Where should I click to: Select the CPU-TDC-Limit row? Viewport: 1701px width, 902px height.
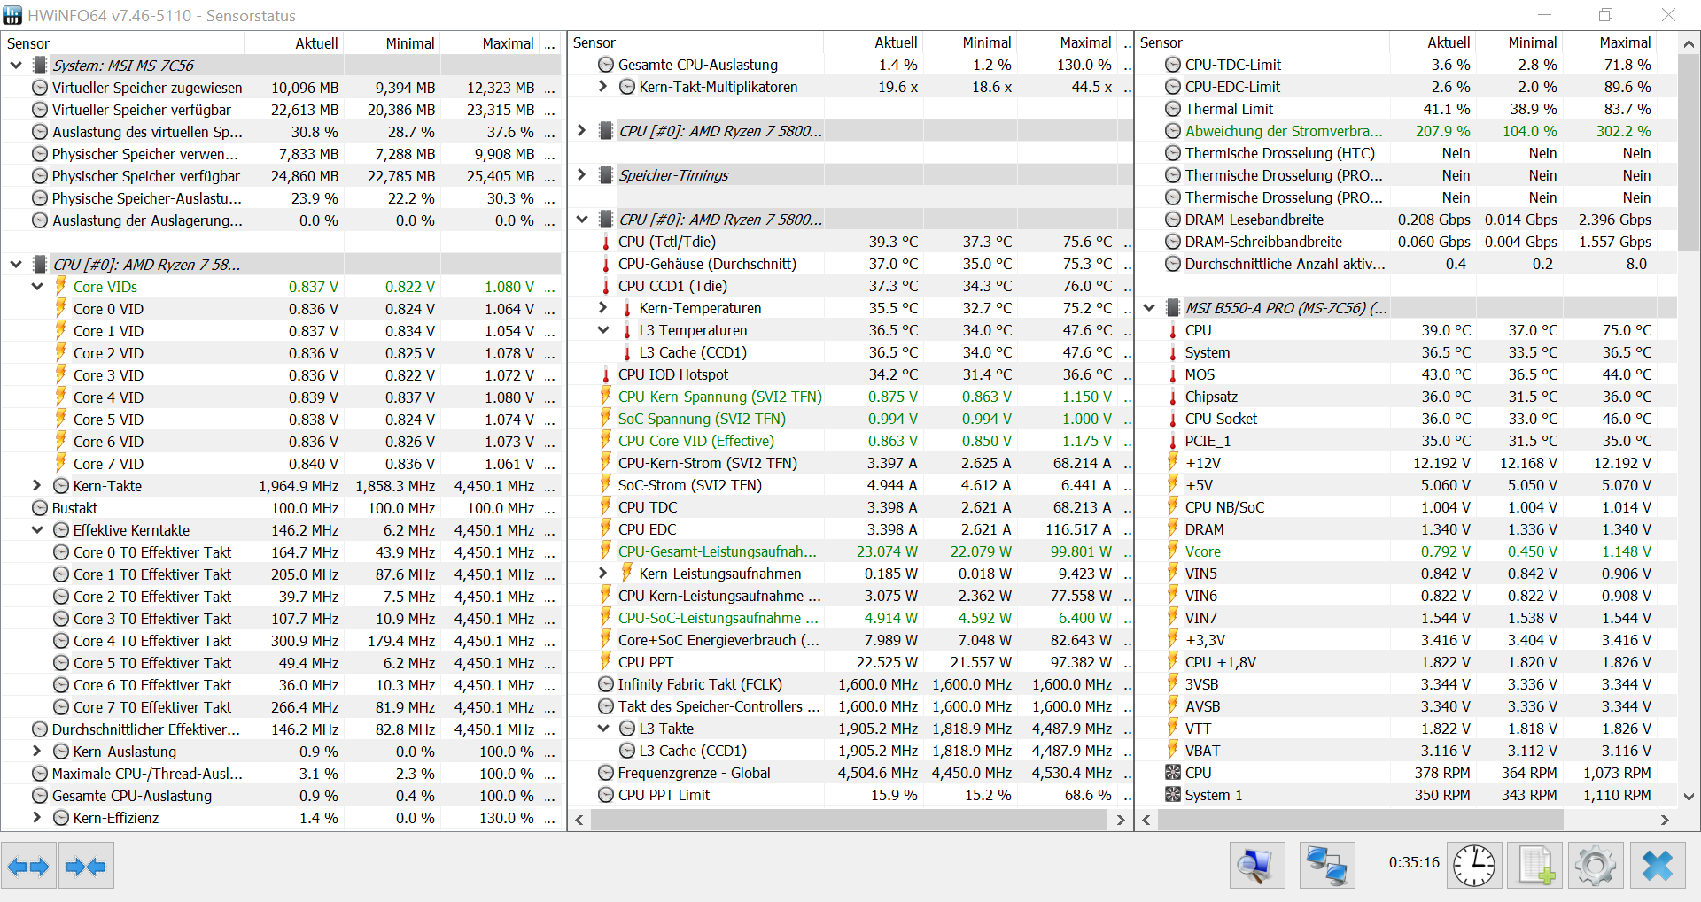pos(1408,65)
